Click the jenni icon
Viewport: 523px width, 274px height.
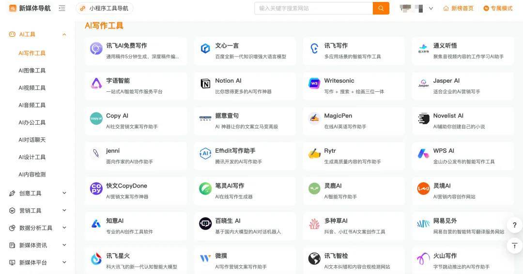point(96,154)
